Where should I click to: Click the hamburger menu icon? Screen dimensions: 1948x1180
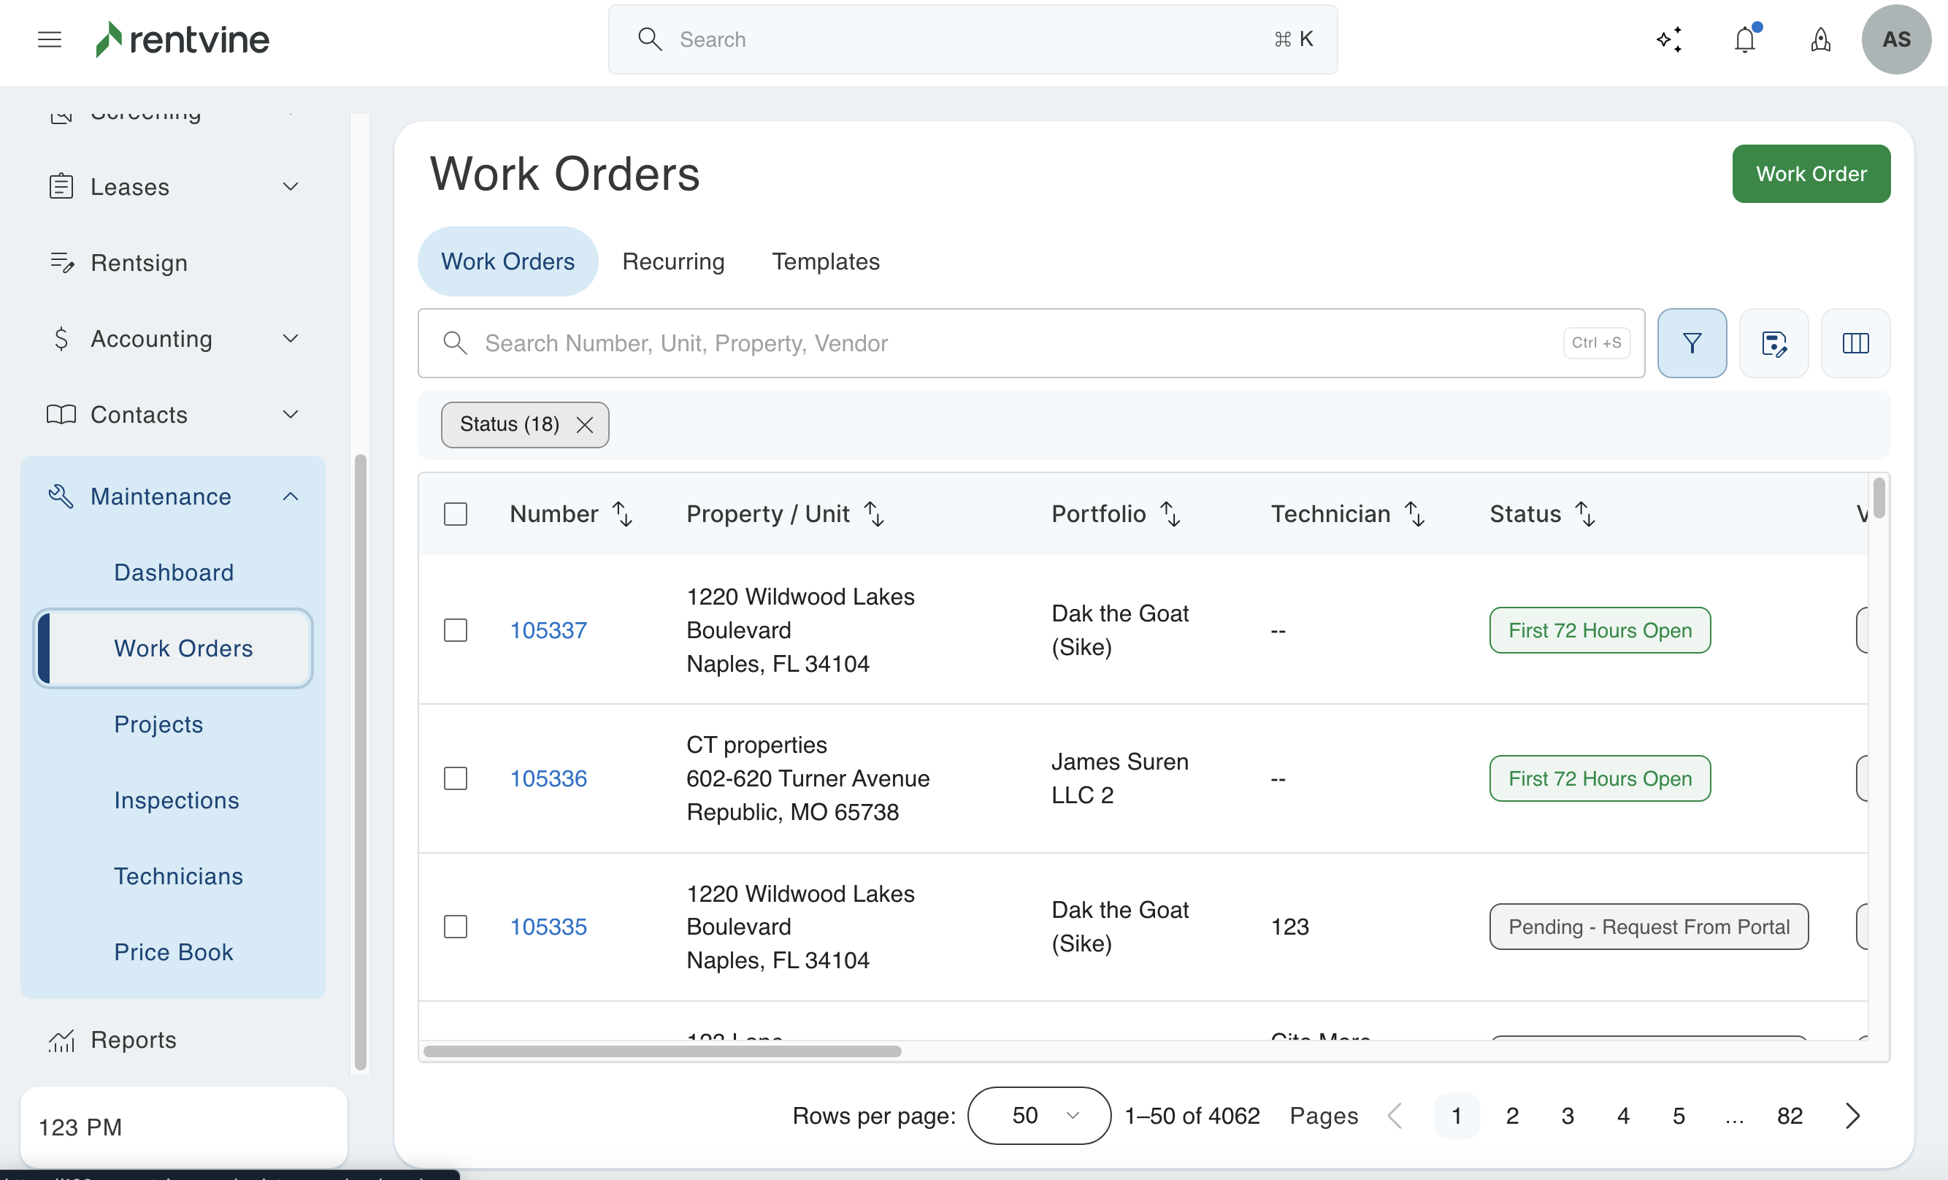click(49, 39)
